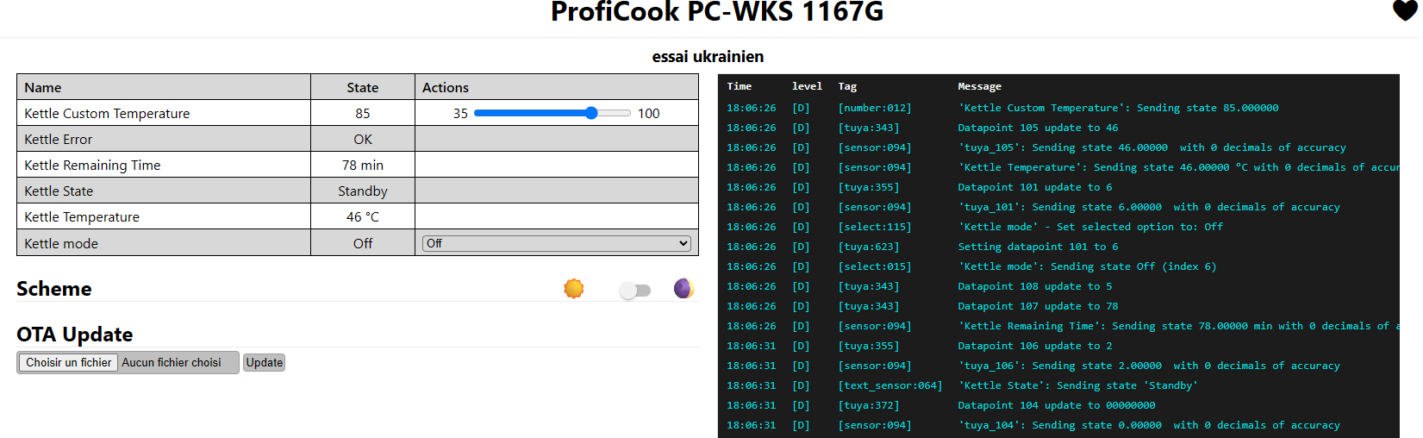Select the Kettle Custom Temperature row name

click(107, 113)
